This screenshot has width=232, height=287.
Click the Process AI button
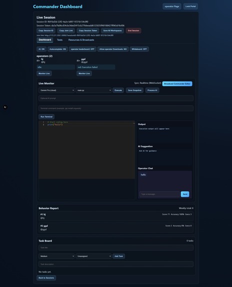coord(152,90)
